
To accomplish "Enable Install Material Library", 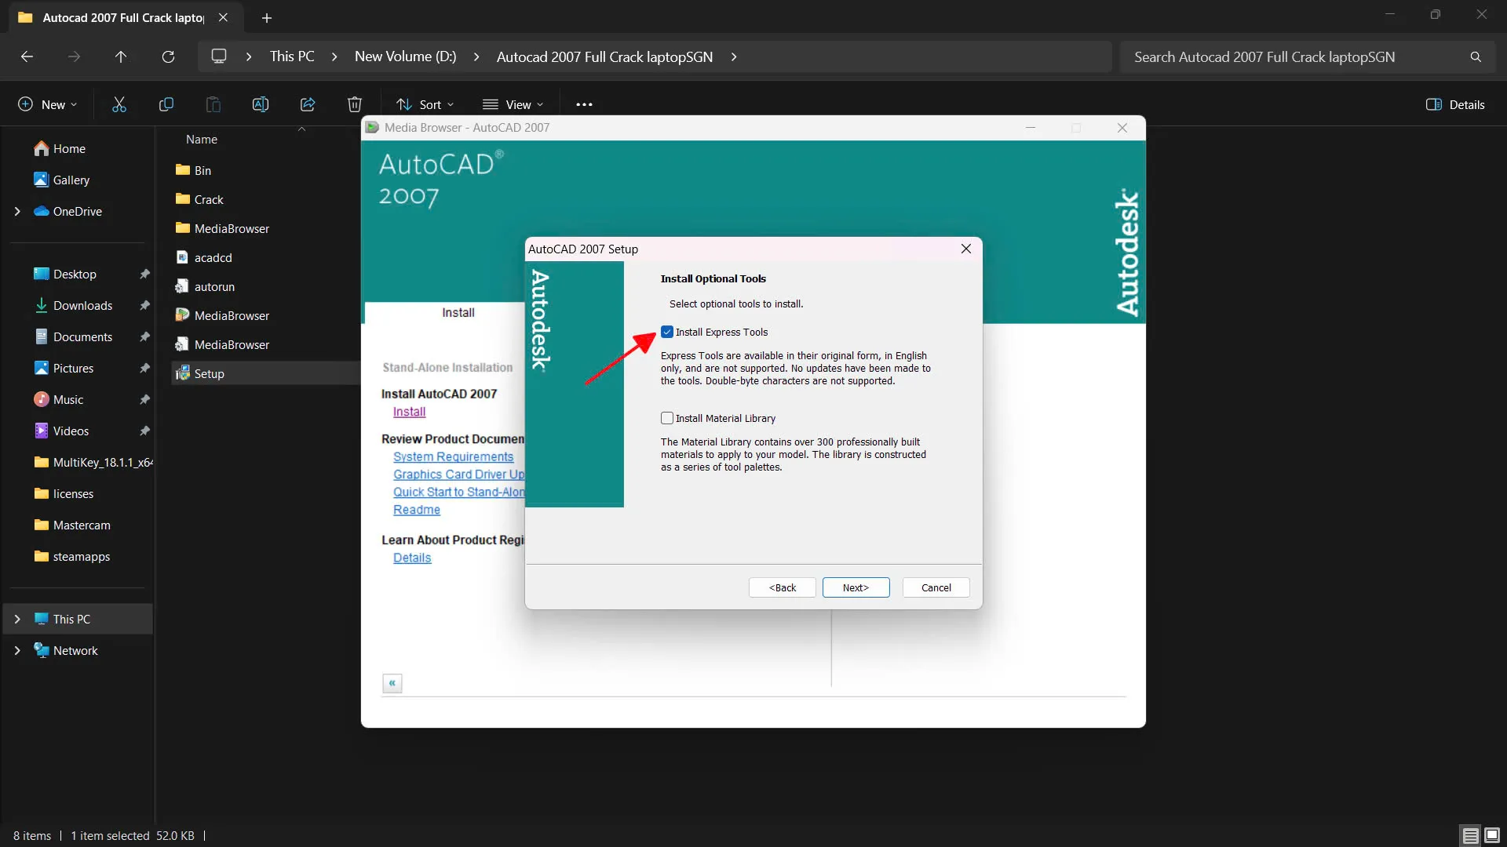I will point(667,418).
